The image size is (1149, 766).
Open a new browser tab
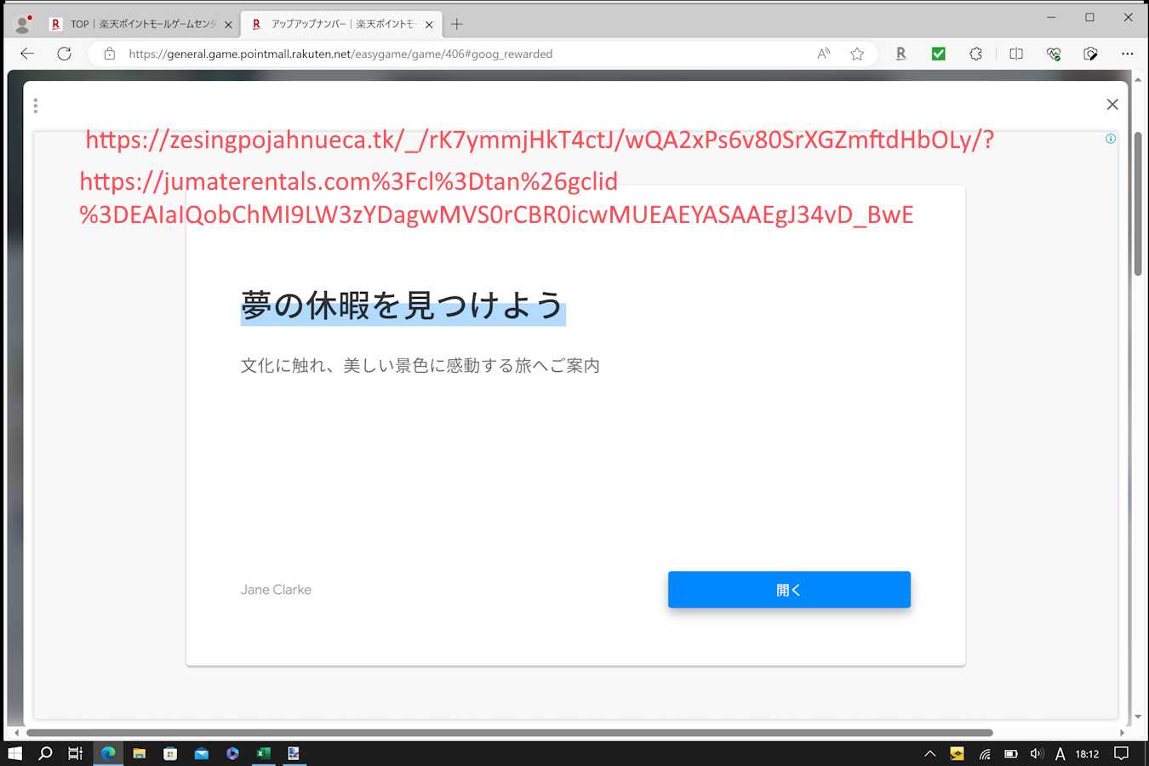[457, 25]
